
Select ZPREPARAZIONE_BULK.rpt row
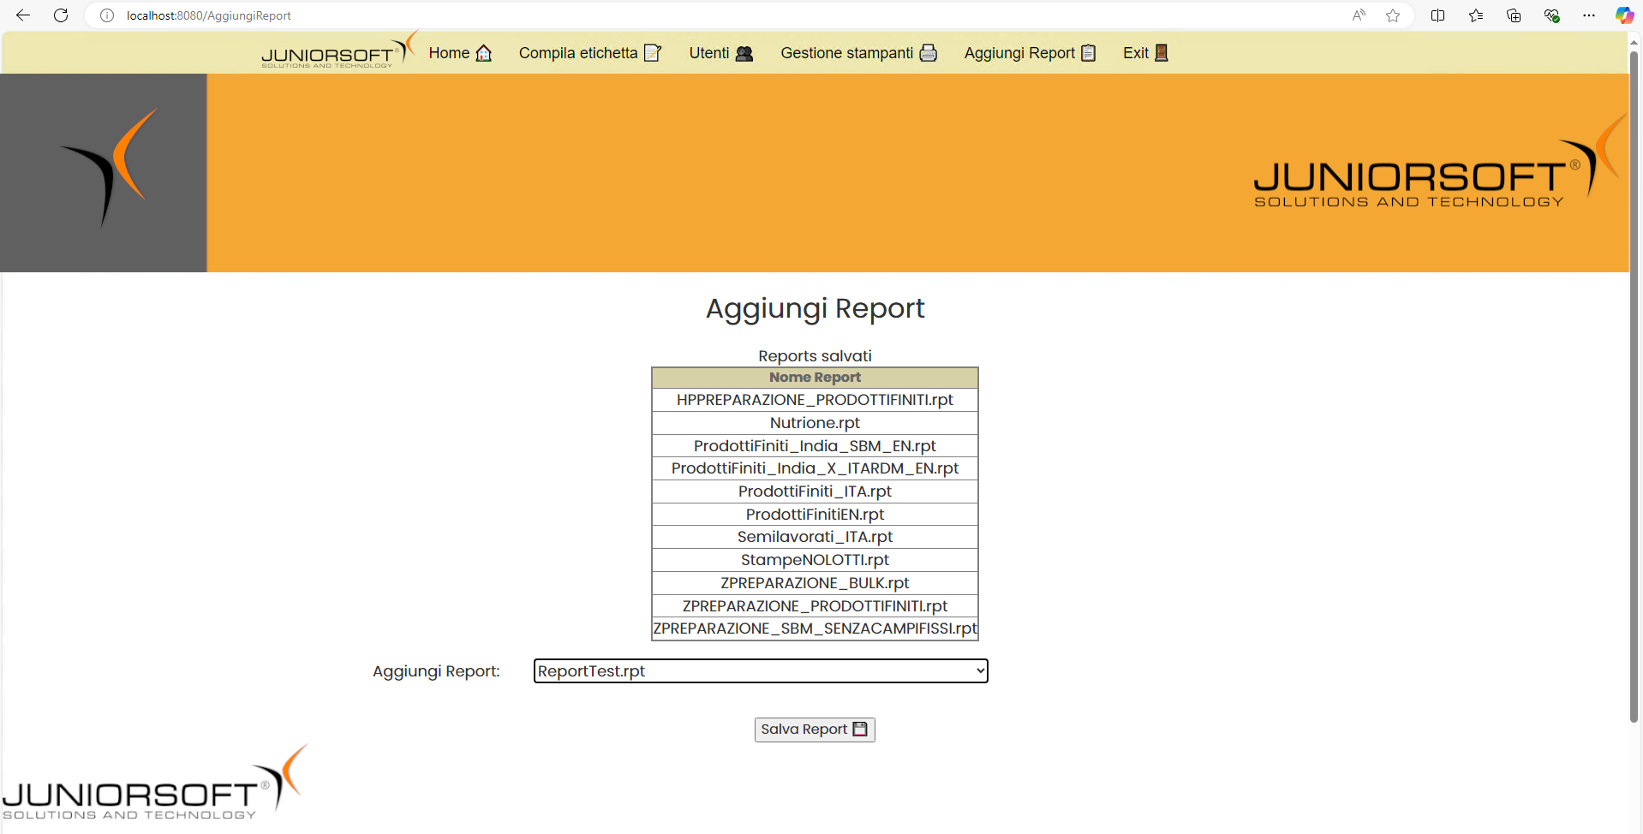815,583
